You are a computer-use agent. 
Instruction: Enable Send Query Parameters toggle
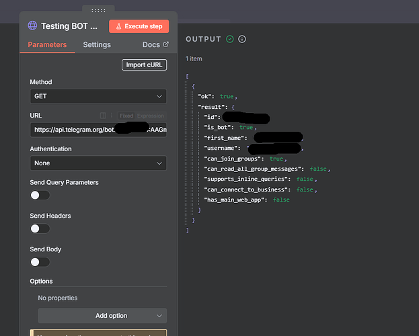40,196
